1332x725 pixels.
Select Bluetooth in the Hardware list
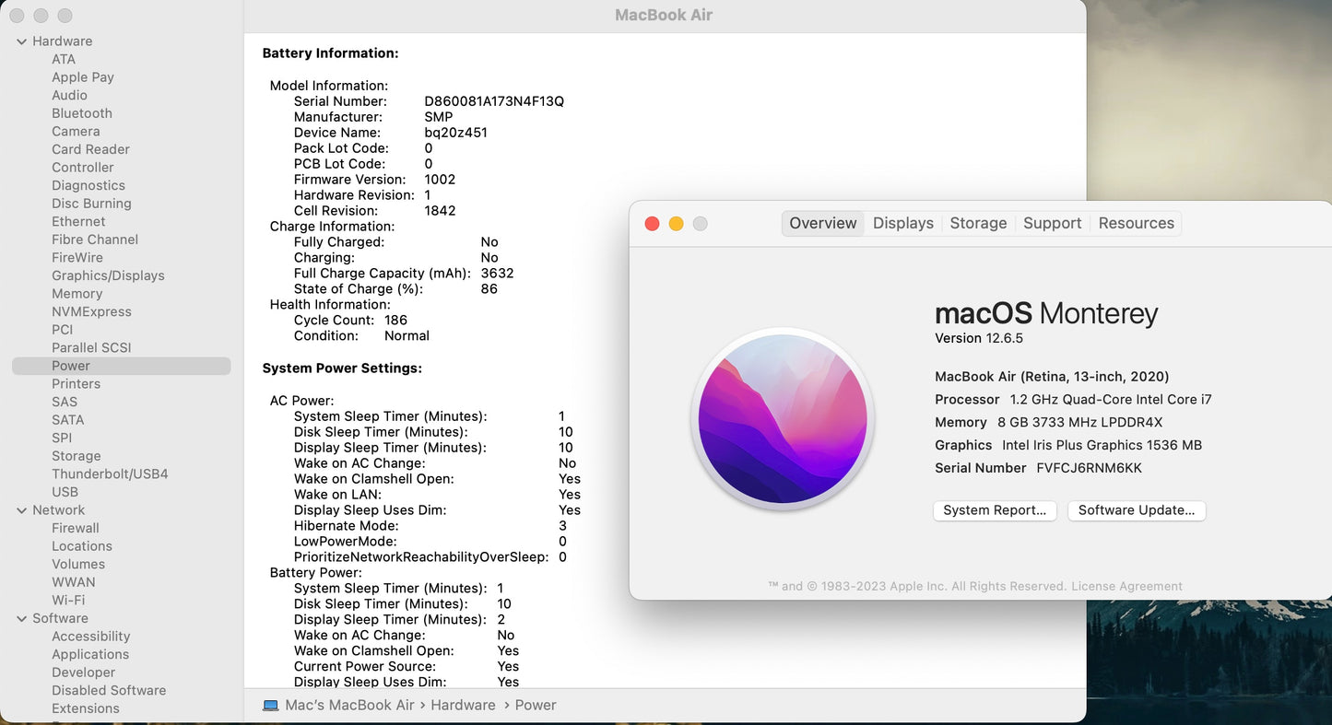[82, 113]
